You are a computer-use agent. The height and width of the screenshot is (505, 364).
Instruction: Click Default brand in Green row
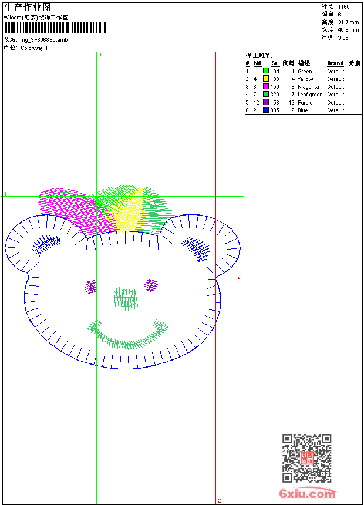click(336, 72)
